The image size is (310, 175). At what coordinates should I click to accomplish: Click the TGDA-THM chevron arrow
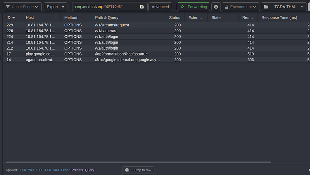tap(302, 7)
